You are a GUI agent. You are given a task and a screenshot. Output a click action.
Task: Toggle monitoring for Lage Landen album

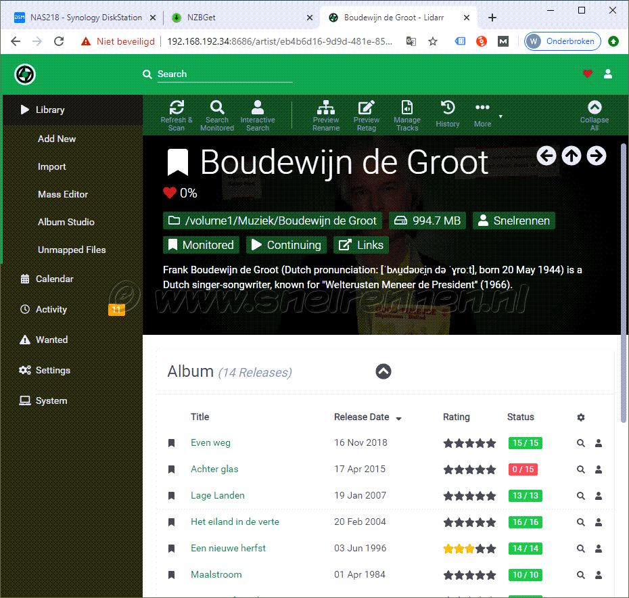pos(171,496)
